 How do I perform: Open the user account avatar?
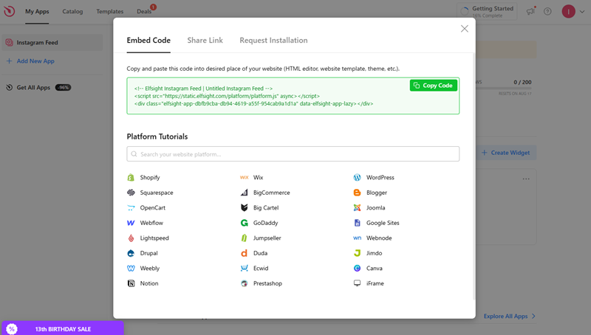tap(568, 11)
